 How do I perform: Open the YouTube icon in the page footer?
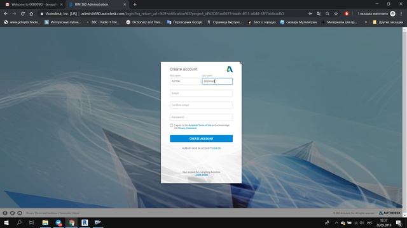(x=20, y=213)
